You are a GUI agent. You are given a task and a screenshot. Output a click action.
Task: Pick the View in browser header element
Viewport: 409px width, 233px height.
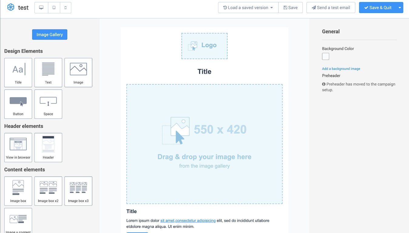click(x=18, y=147)
